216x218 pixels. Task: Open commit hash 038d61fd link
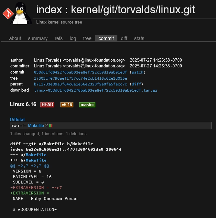[81, 72]
